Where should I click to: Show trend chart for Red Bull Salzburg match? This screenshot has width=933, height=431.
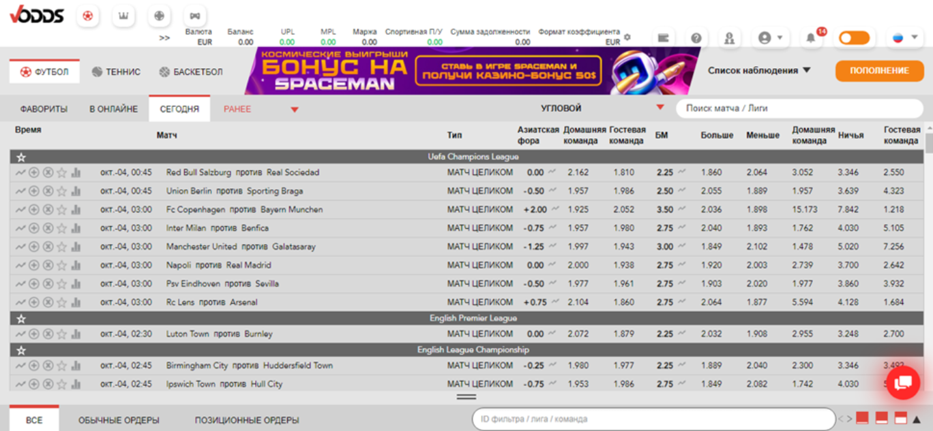click(20, 173)
